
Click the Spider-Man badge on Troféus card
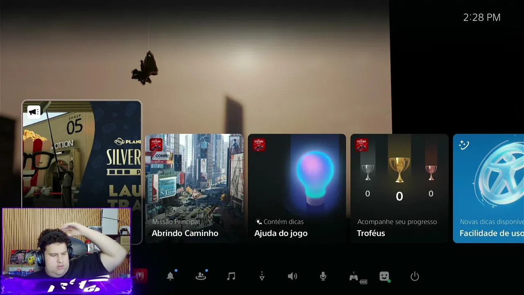pyautogui.click(x=361, y=145)
